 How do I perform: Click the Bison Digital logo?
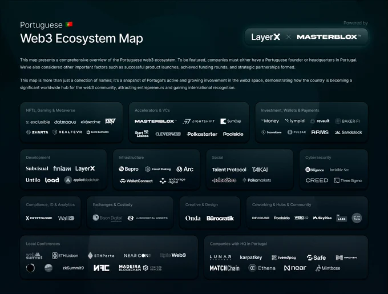pos(107,218)
